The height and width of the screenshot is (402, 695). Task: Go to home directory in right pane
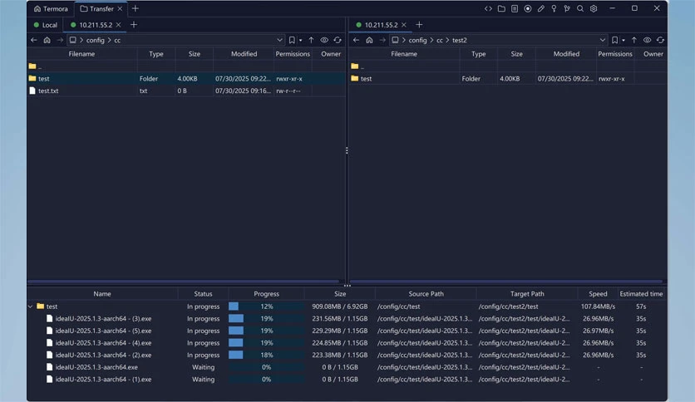pyautogui.click(x=369, y=40)
